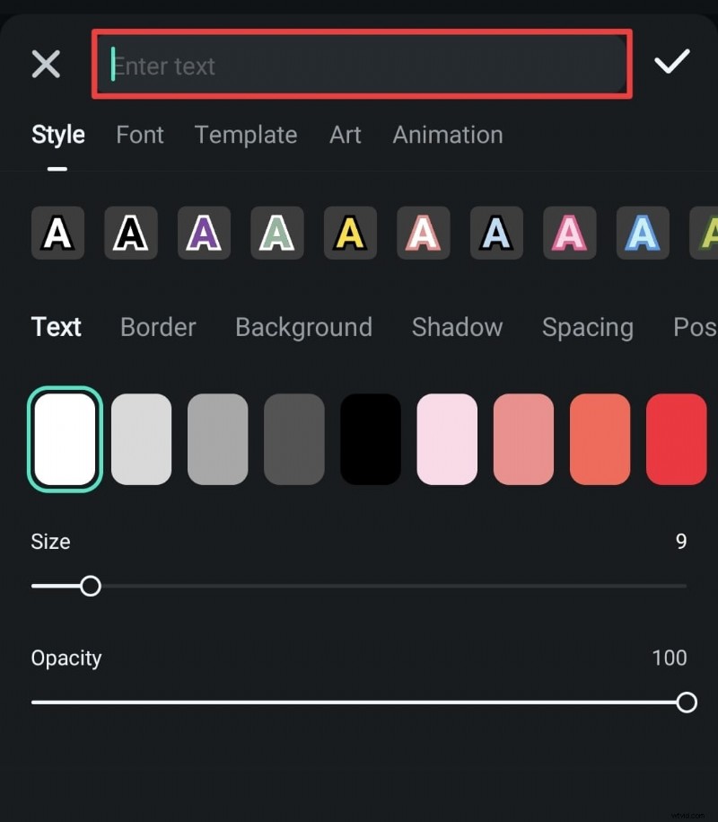Viewport: 718px width, 822px height.
Task: Open the Template tab
Action: pos(245,135)
